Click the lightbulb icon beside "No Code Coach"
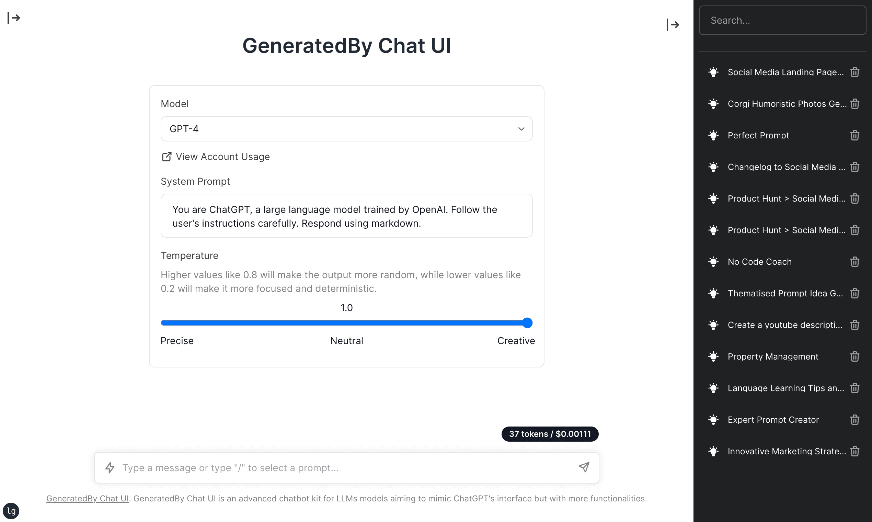 click(713, 262)
